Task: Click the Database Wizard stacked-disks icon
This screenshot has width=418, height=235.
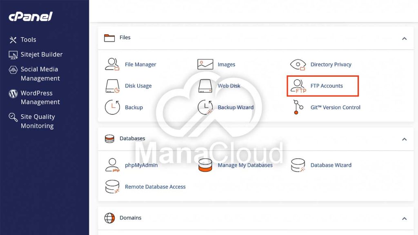Action: pos(298,165)
